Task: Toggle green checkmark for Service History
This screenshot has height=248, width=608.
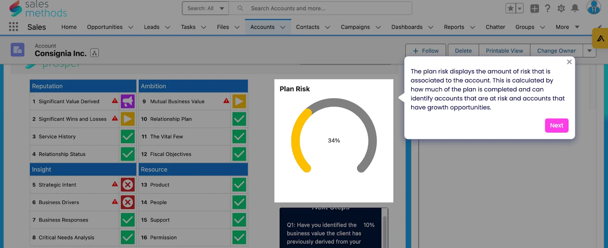Action: pos(128,136)
